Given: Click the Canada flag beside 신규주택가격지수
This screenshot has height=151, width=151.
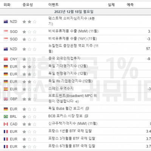Looking at the screenshot, I should click(x=6, y=124).
